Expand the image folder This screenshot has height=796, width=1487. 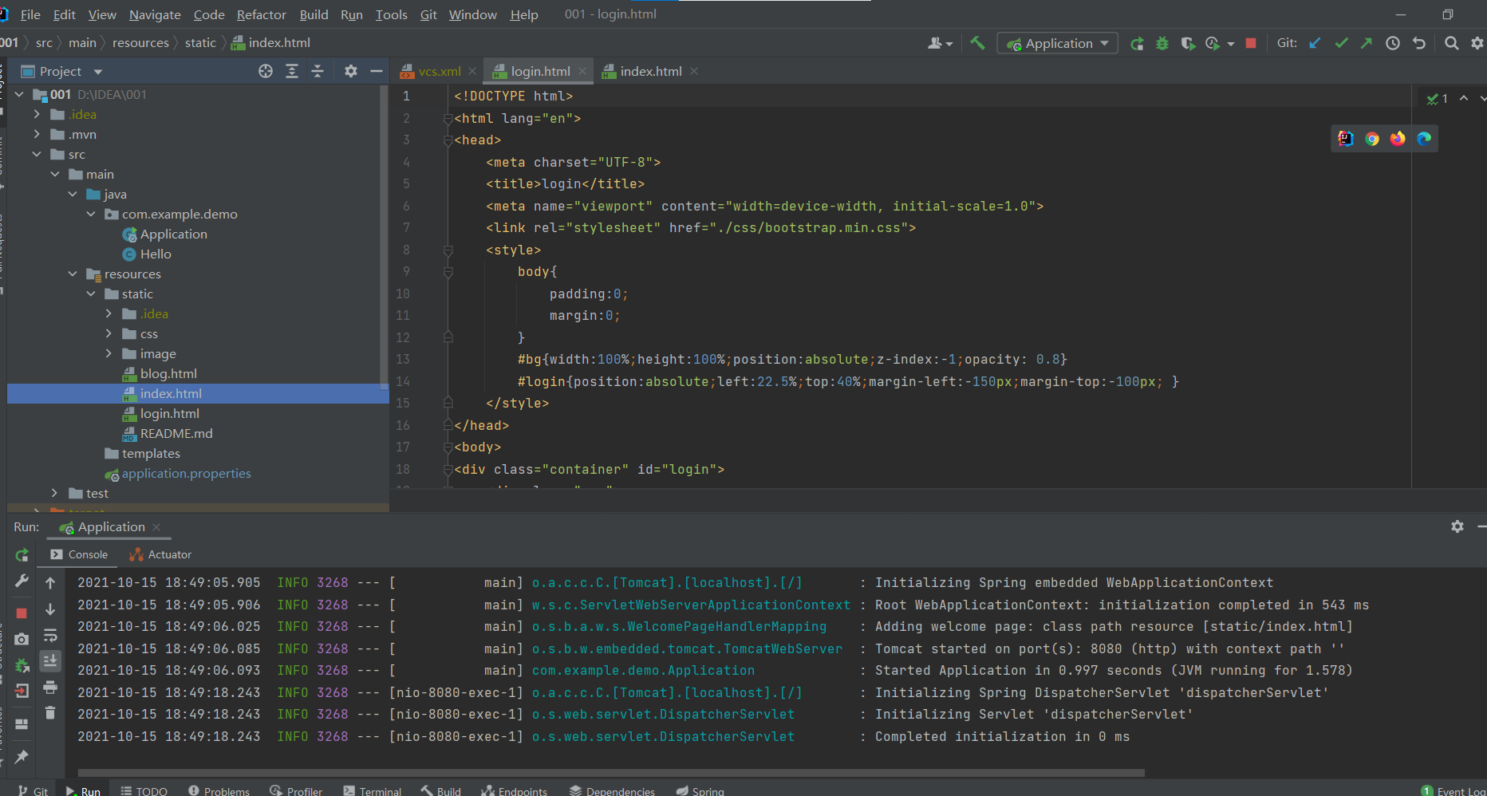109,353
